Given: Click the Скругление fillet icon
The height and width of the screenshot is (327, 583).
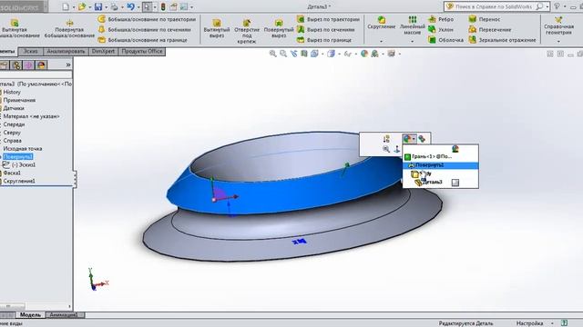Looking at the screenshot, I should pos(381,20).
